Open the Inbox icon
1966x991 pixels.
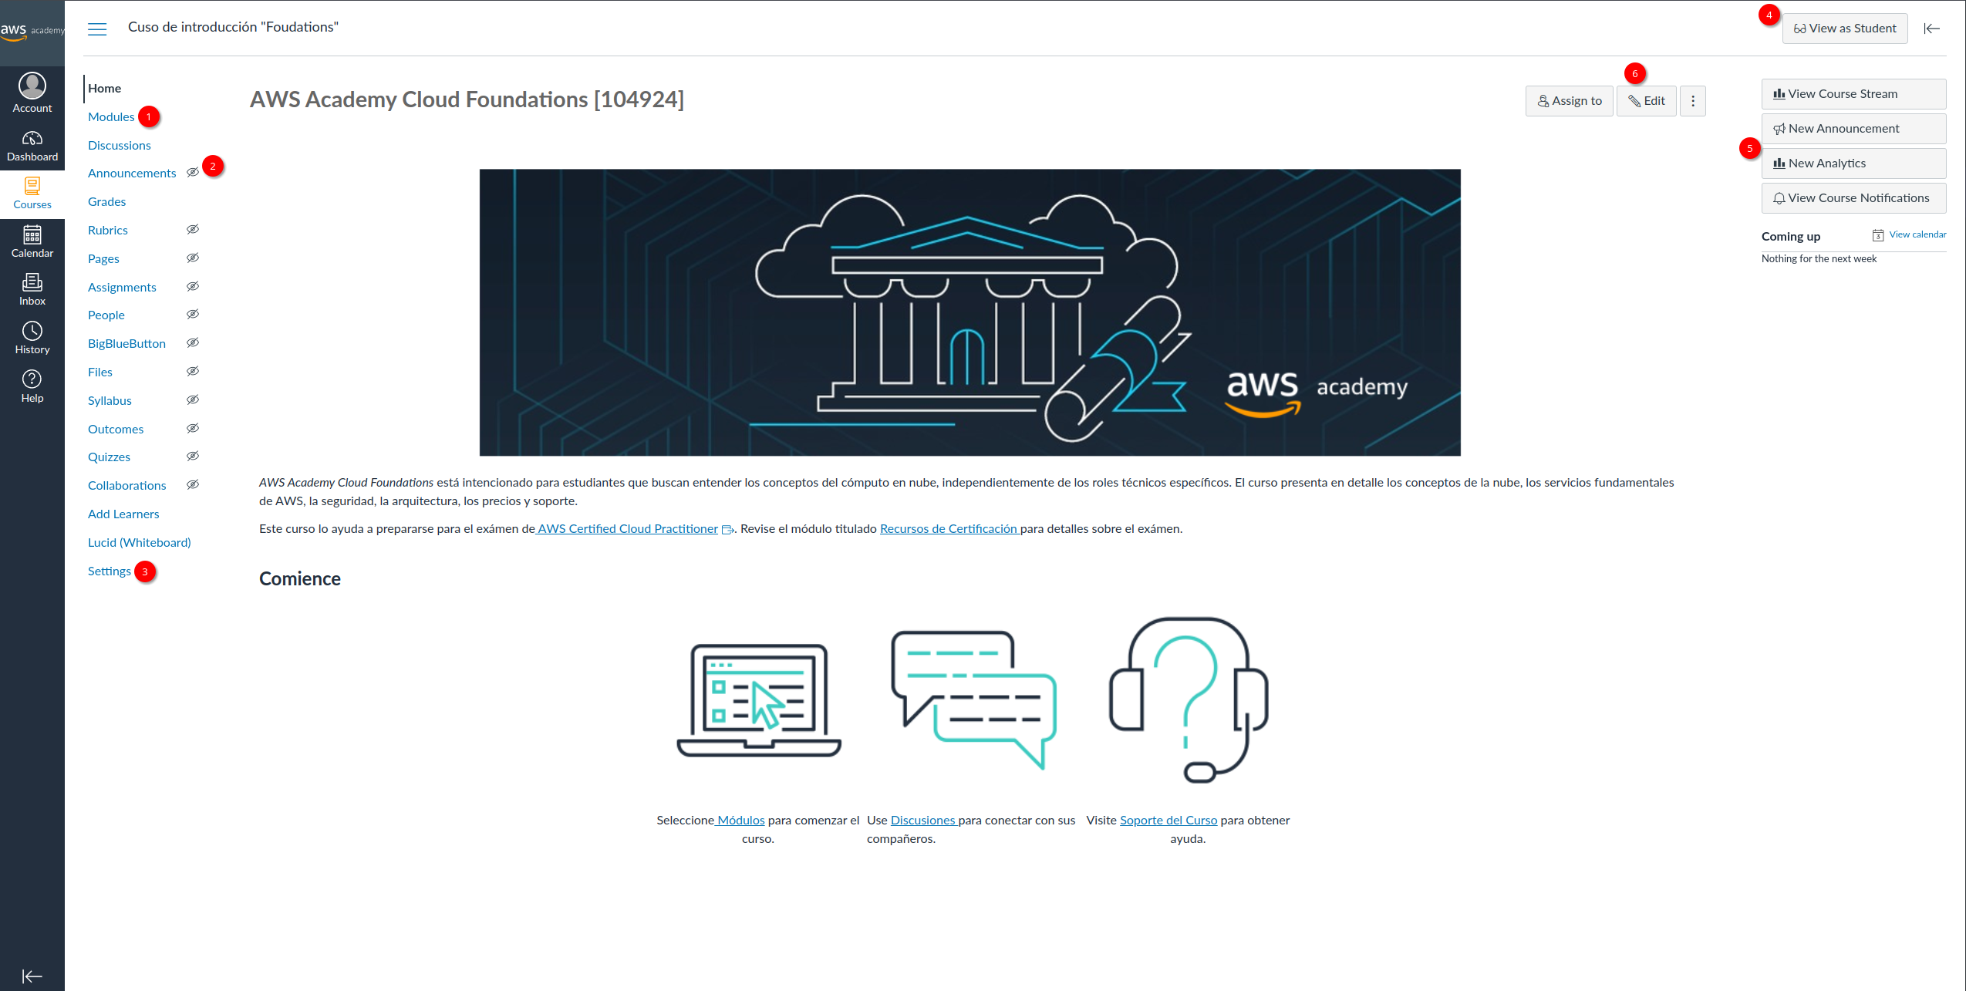click(32, 283)
